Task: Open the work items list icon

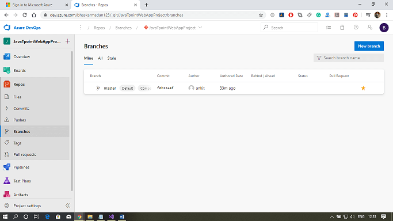Action: coord(329,28)
